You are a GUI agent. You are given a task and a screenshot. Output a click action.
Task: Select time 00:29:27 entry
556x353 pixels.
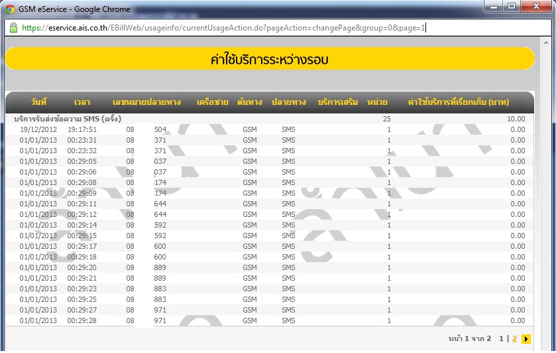82,310
